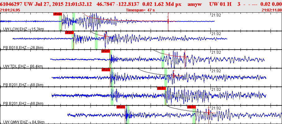Image resolution: width=282 pixels, height=124 pixels.
Task: Click the station label UW LCW EHZ -- 15.3km
Action: point(24,29)
